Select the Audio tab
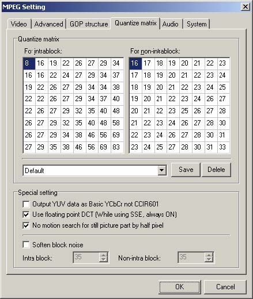The height and width of the screenshot is (299, 253). (171, 24)
